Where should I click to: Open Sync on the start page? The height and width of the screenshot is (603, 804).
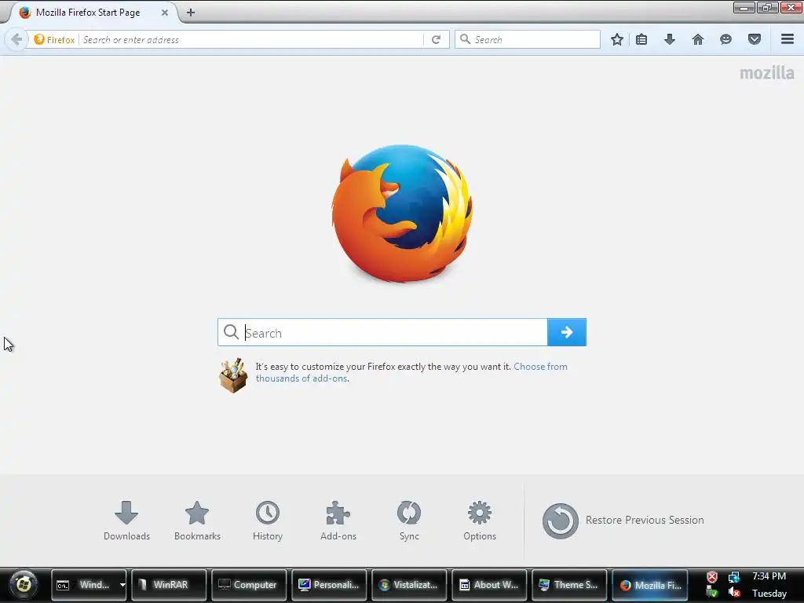(409, 521)
